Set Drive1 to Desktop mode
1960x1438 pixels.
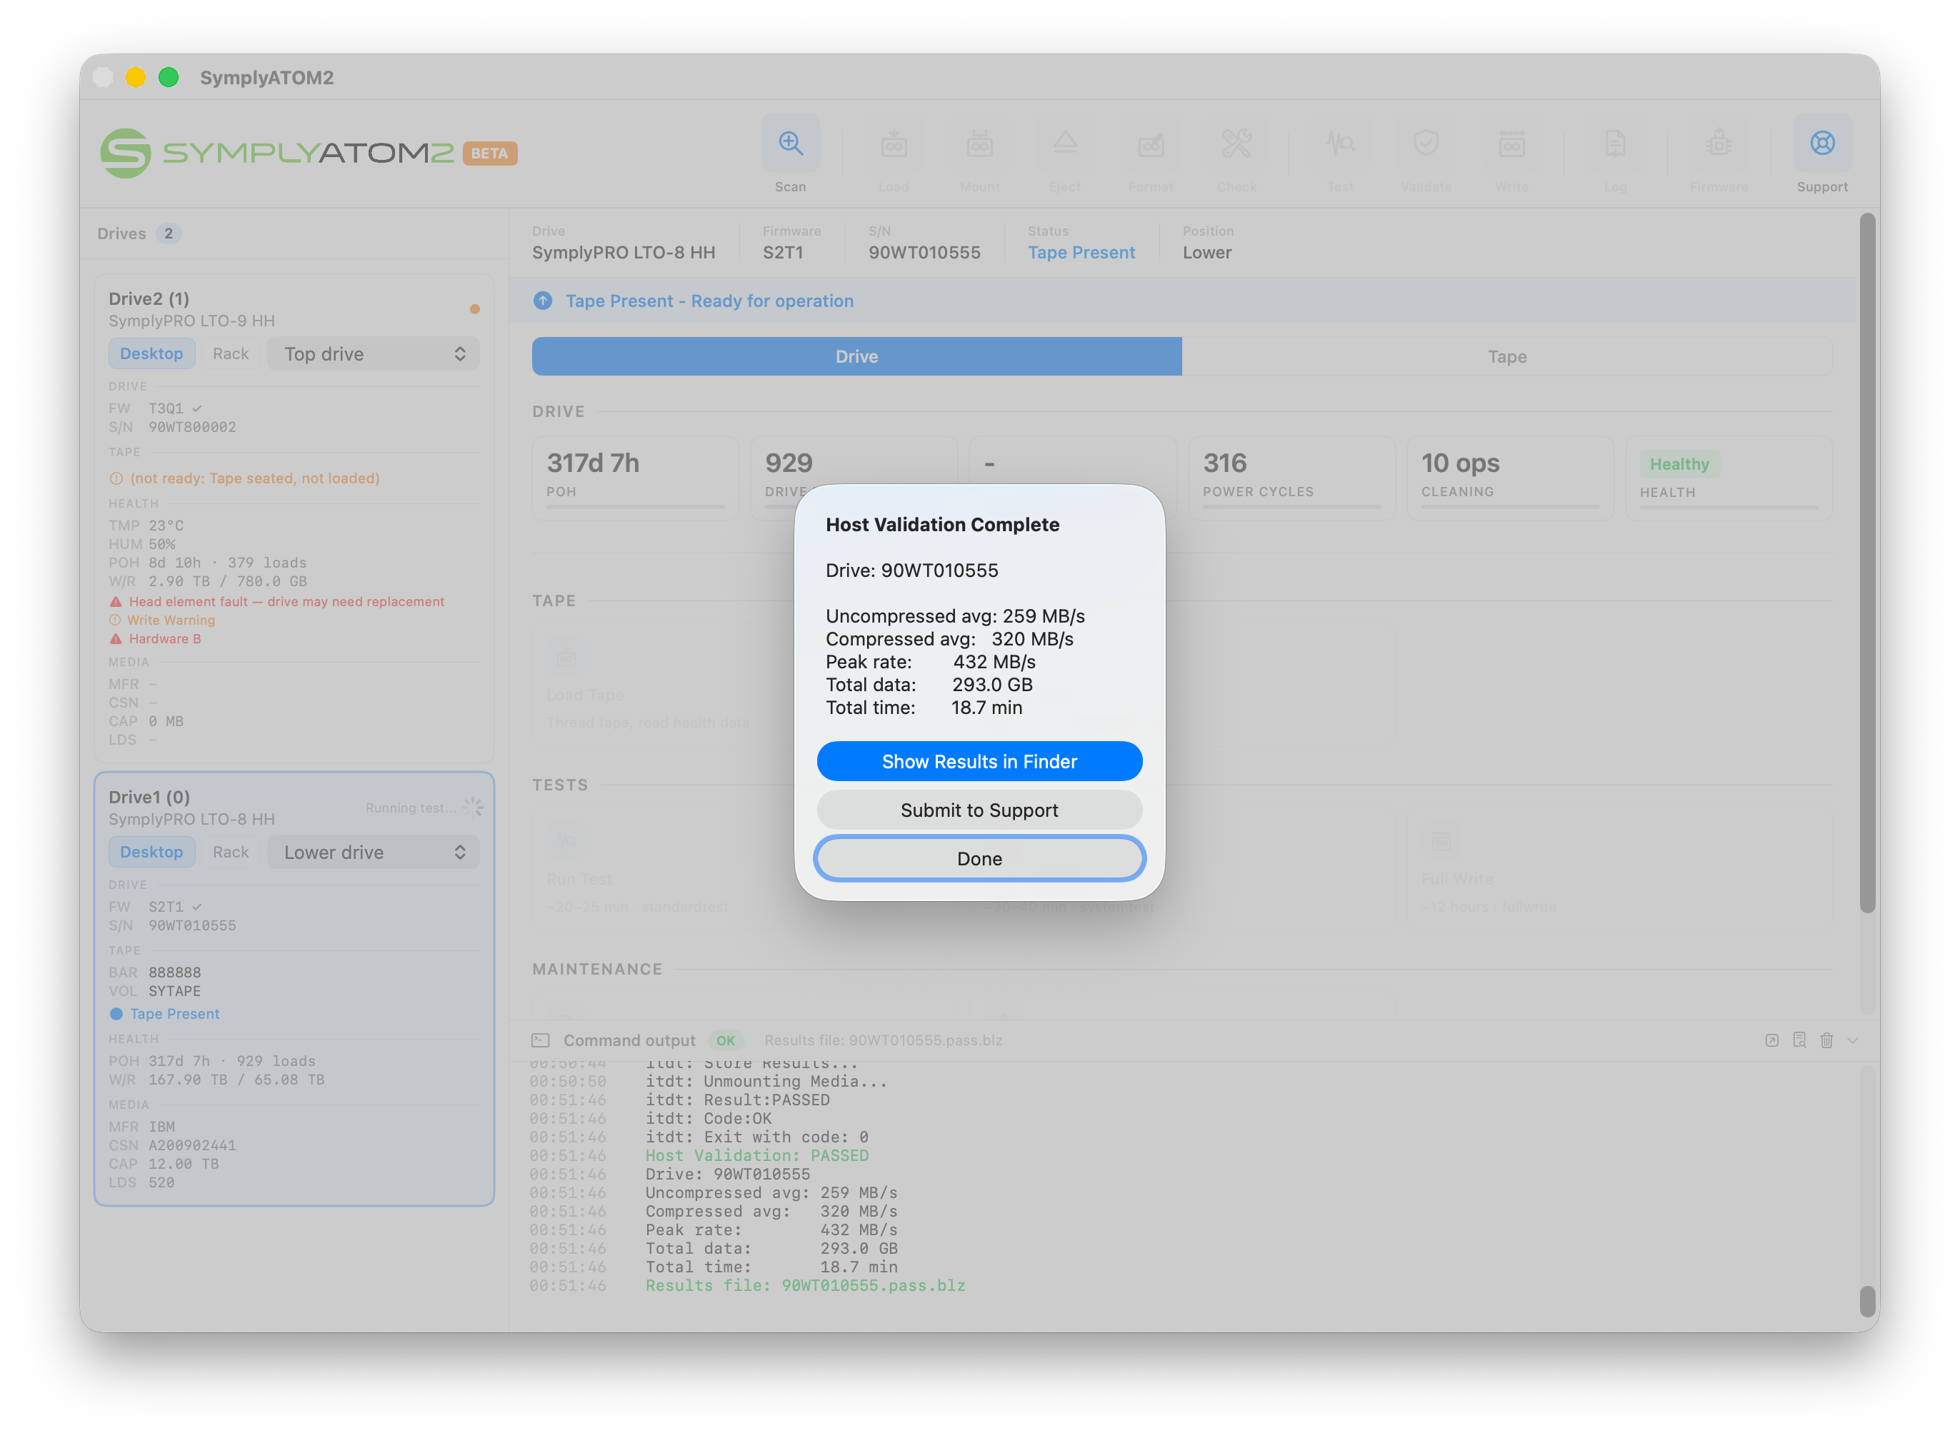151,853
